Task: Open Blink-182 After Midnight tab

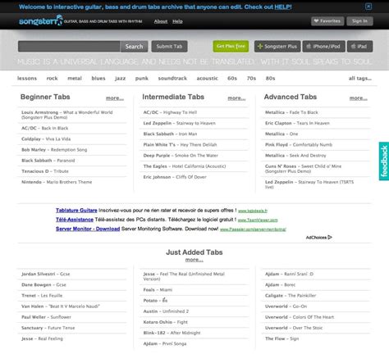Action: pos(172,333)
